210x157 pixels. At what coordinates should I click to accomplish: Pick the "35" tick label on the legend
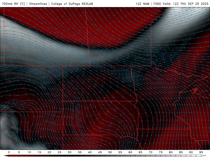[80, 152]
